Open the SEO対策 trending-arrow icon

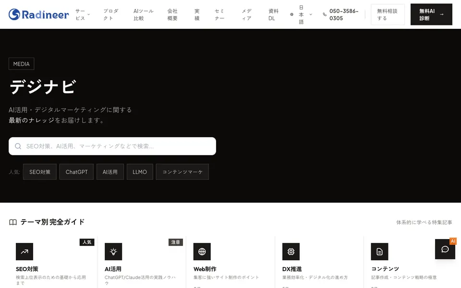pyautogui.click(x=24, y=252)
